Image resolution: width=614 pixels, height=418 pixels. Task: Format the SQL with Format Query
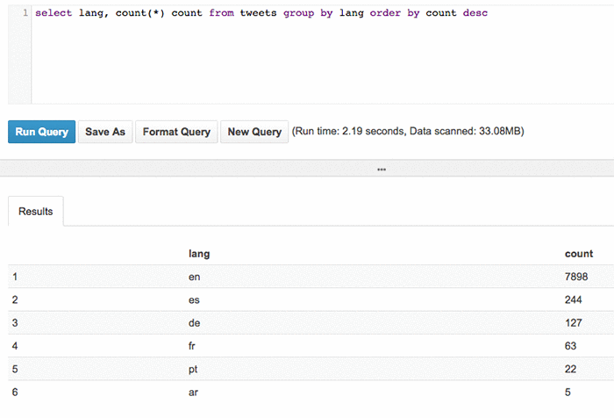[x=176, y=132]
